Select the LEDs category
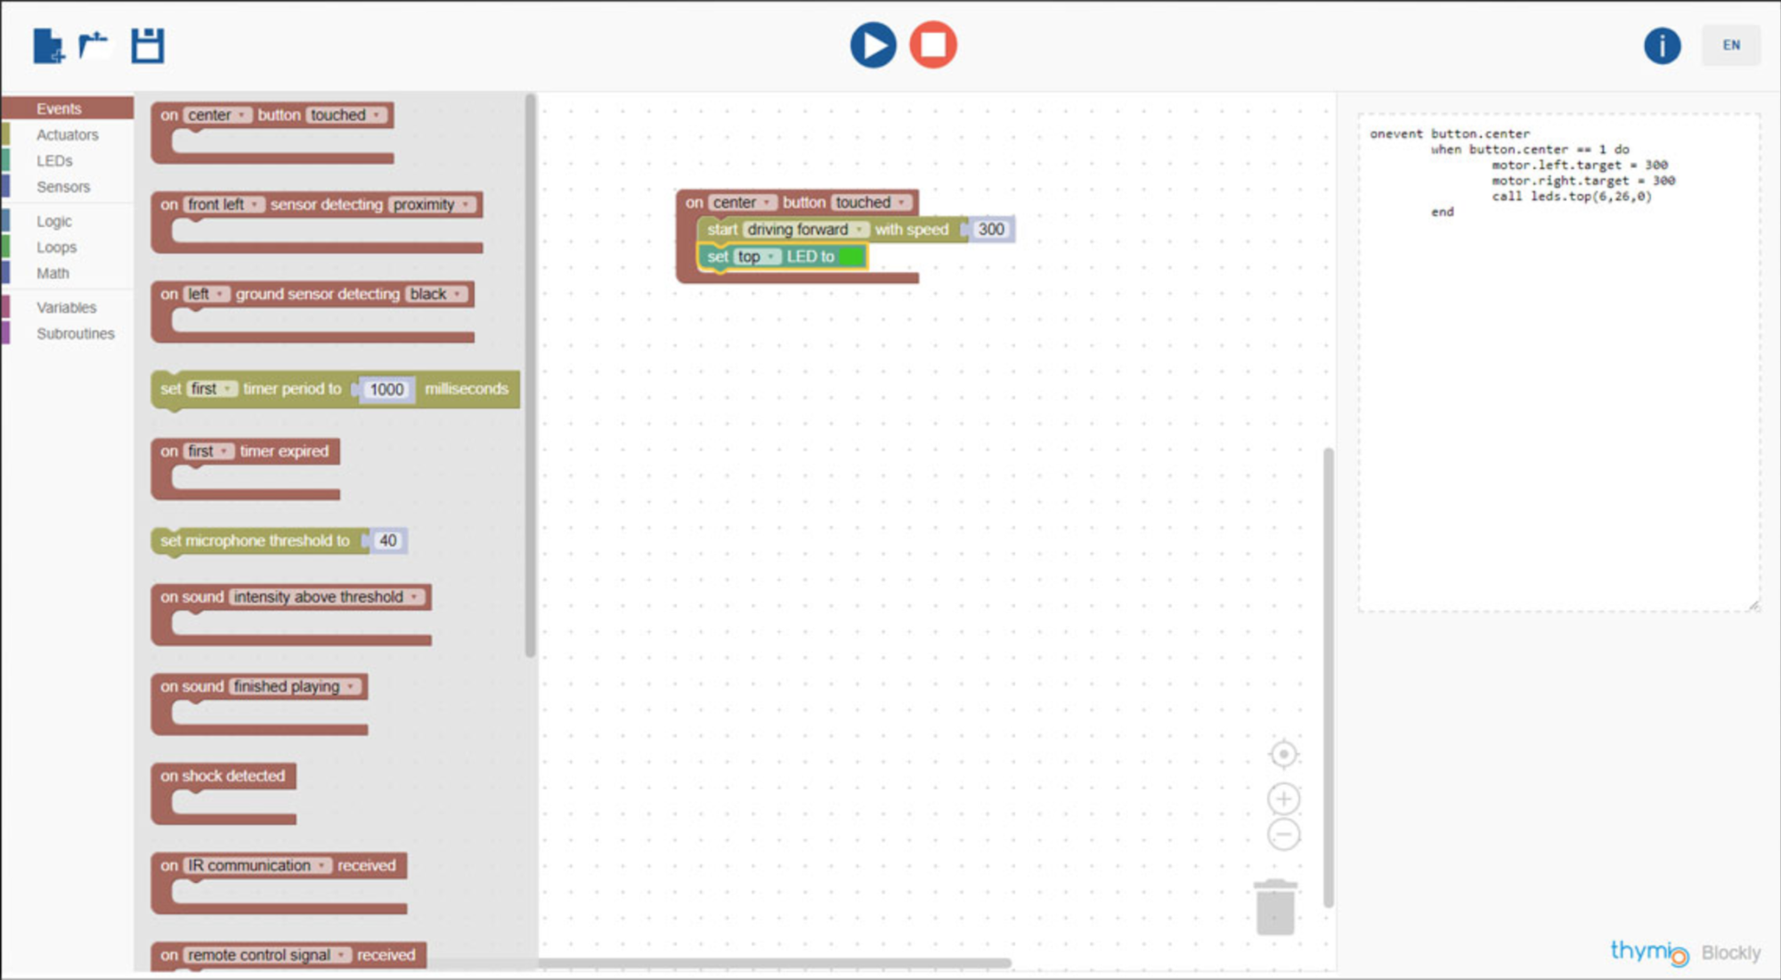This screenshot has height=980, width=1781. click(54, 161)
